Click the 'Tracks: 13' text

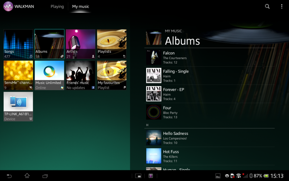(170, 117)
